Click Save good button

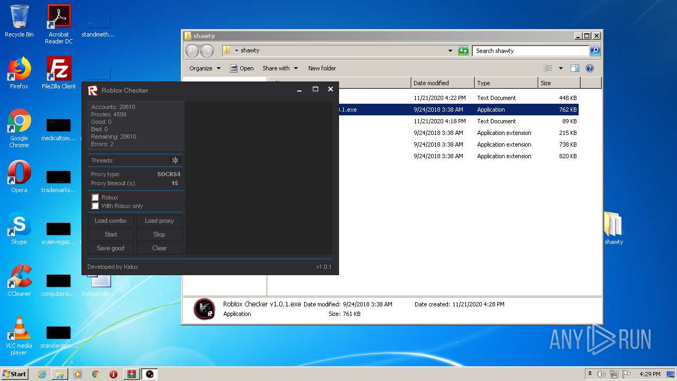tap(111, 248)
